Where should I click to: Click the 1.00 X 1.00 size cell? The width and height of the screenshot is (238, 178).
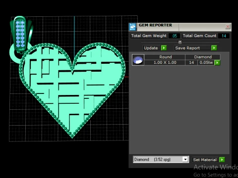click(x=165, y=62)
